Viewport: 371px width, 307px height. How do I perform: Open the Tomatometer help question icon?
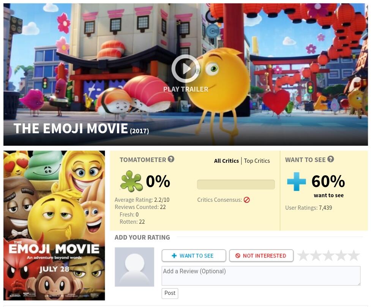click(171, 159)
